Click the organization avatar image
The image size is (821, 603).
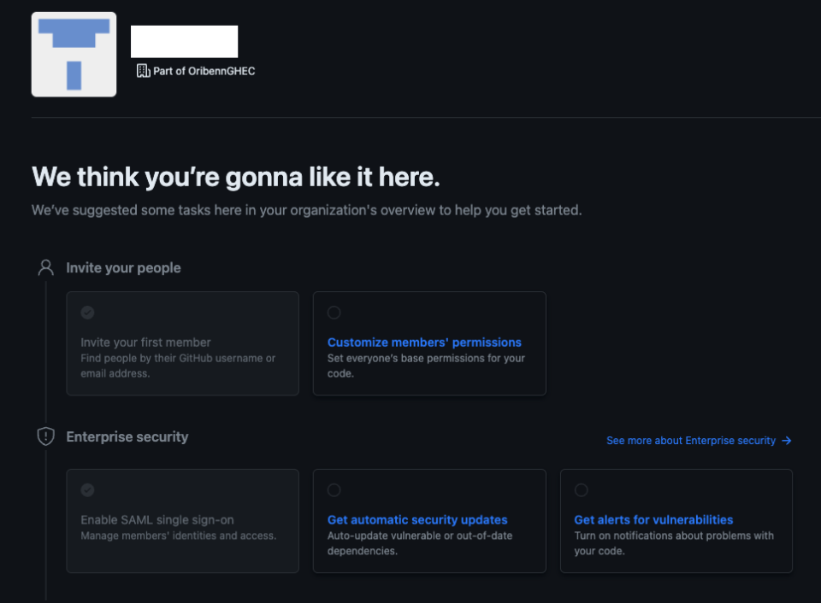coord(74,54)
